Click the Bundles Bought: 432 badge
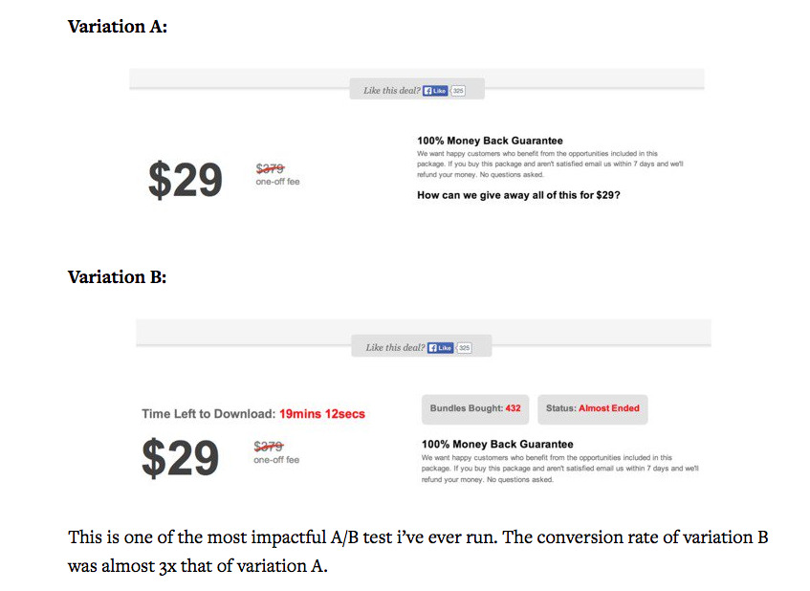The image size is (810, 591). (x=474, y=408)
